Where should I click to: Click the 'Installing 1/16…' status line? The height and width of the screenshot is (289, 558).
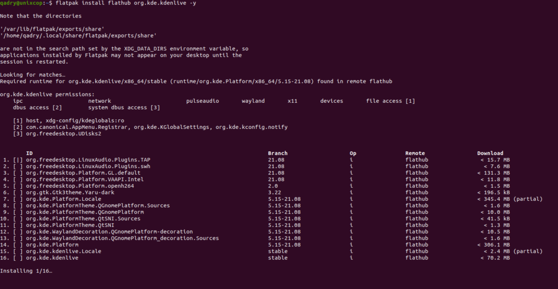[26, 271]
